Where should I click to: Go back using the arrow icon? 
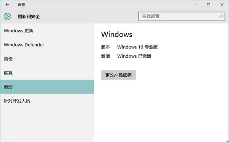[7, 5]
